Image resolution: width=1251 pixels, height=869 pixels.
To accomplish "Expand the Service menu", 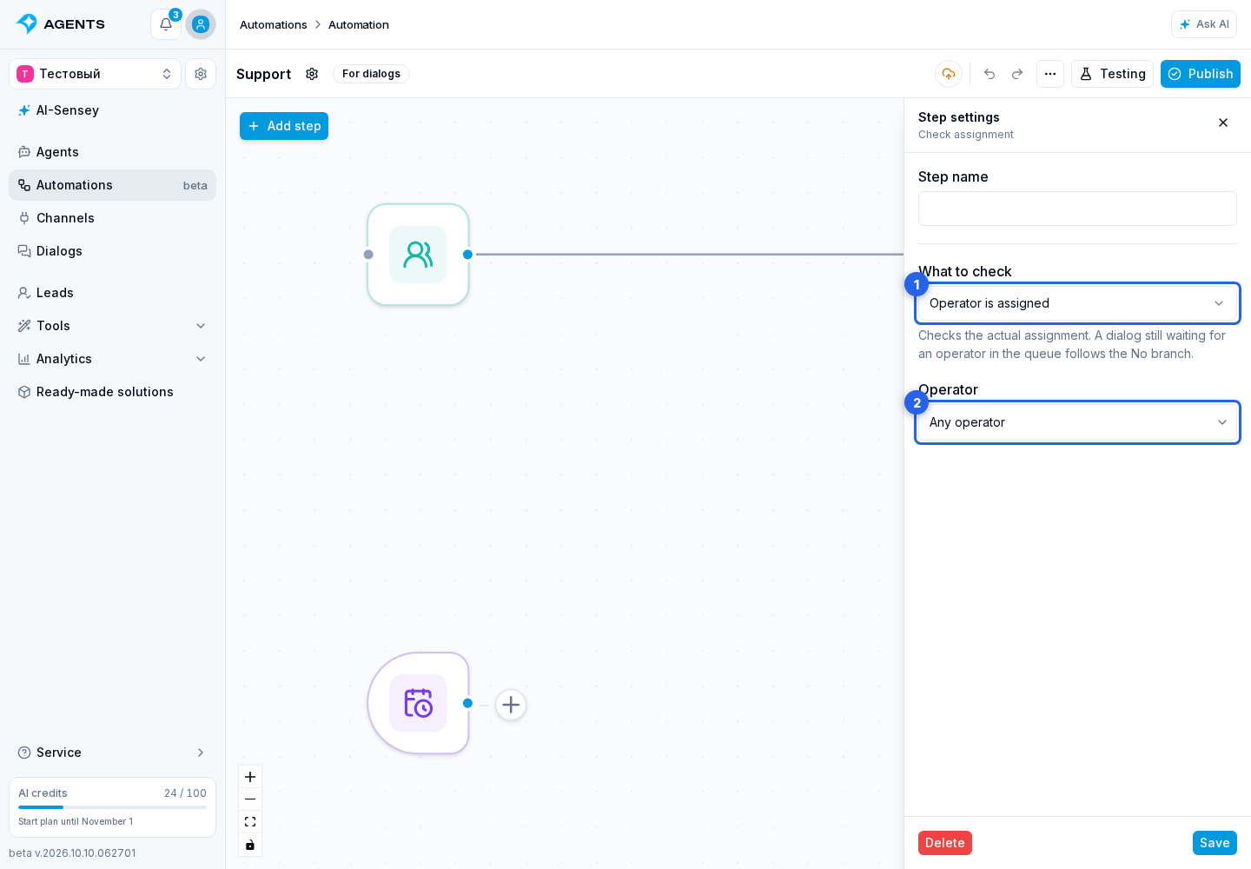I will pyautogui.click(x=112, y=753).
